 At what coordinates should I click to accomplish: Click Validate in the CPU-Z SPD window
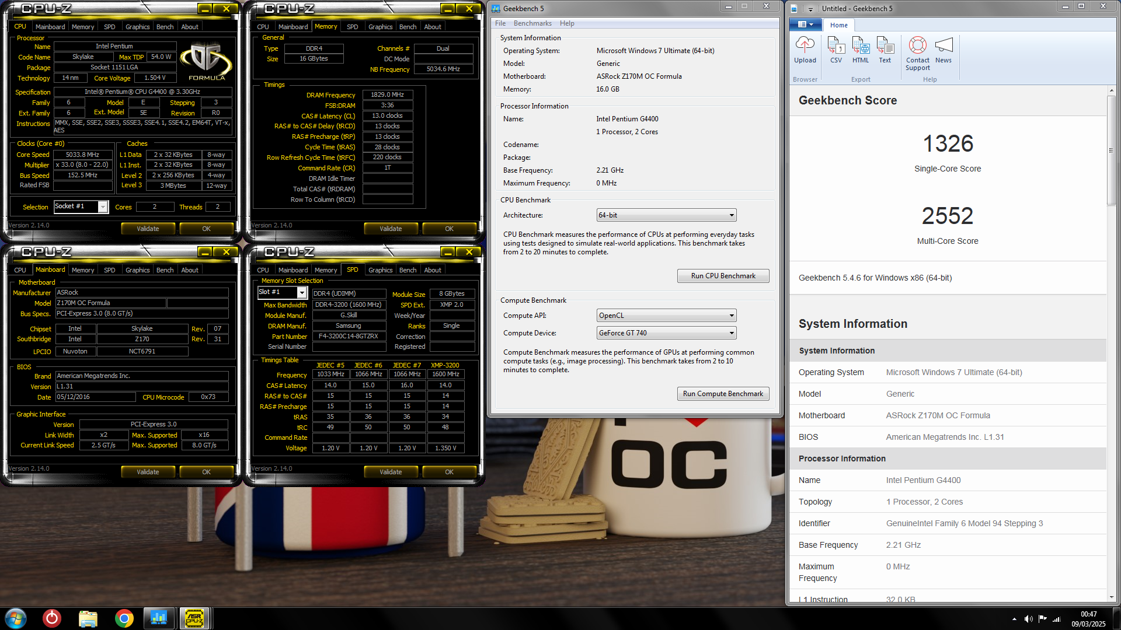click(391, 472)
